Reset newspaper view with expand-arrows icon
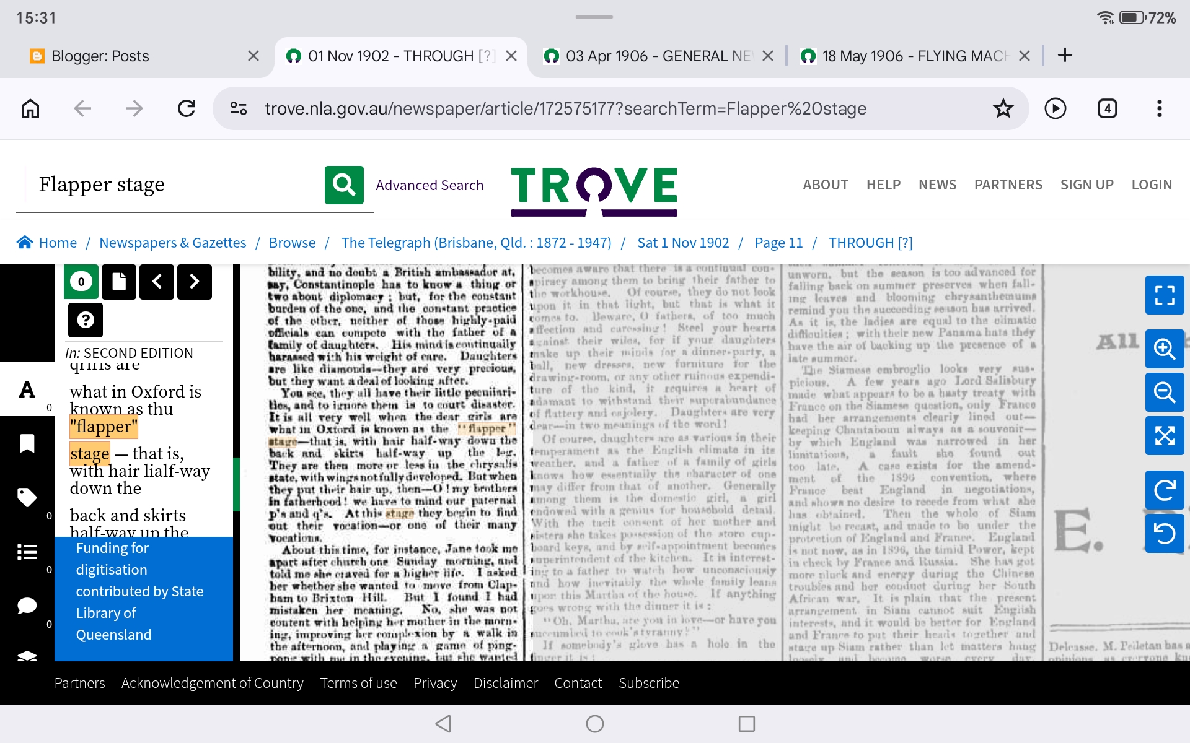Viewport: 1190px width, 743px height. (1164, 436)
